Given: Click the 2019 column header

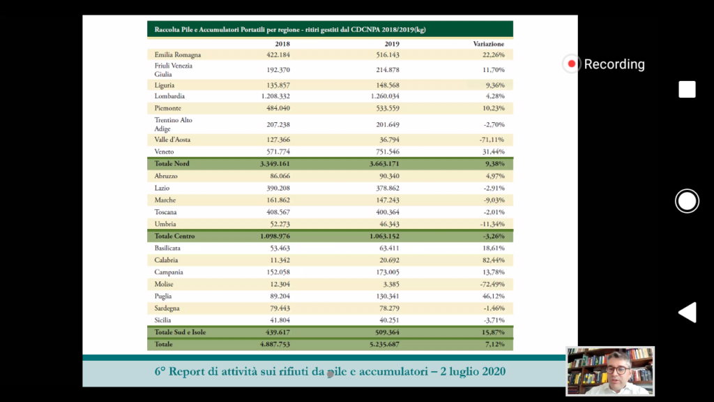Looking at the screenshot, I should tap(392, 43).
